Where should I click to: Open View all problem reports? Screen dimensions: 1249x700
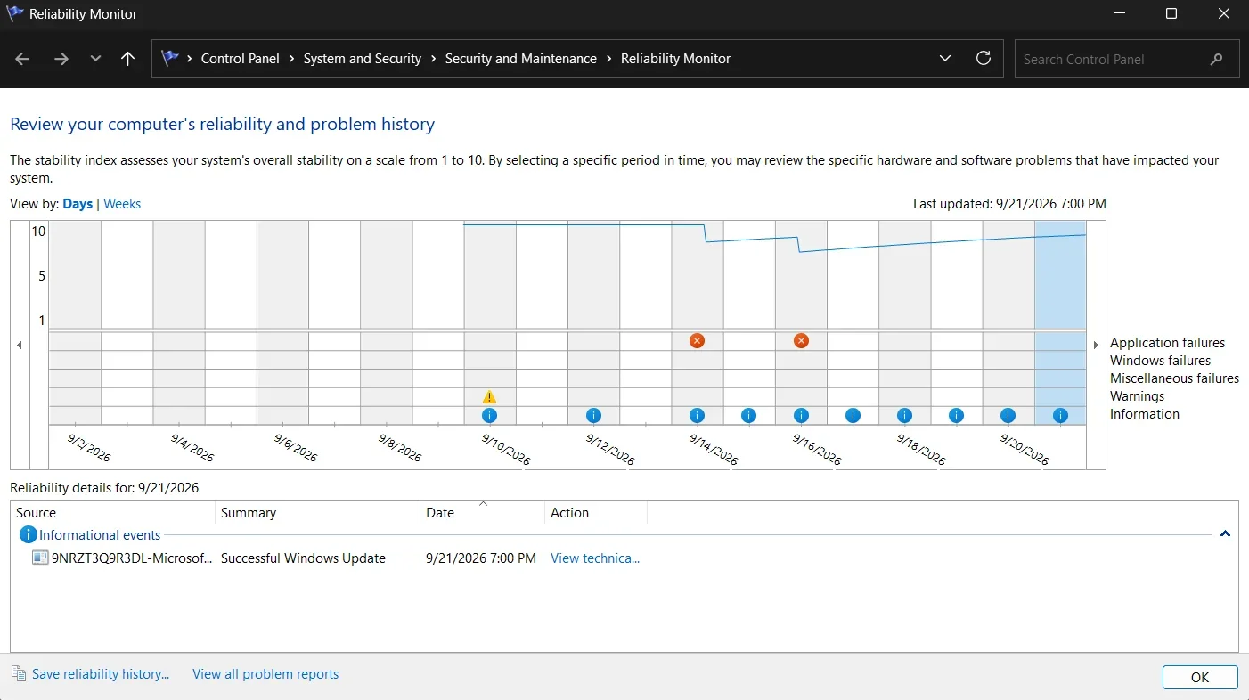click(x=265, y=674)
